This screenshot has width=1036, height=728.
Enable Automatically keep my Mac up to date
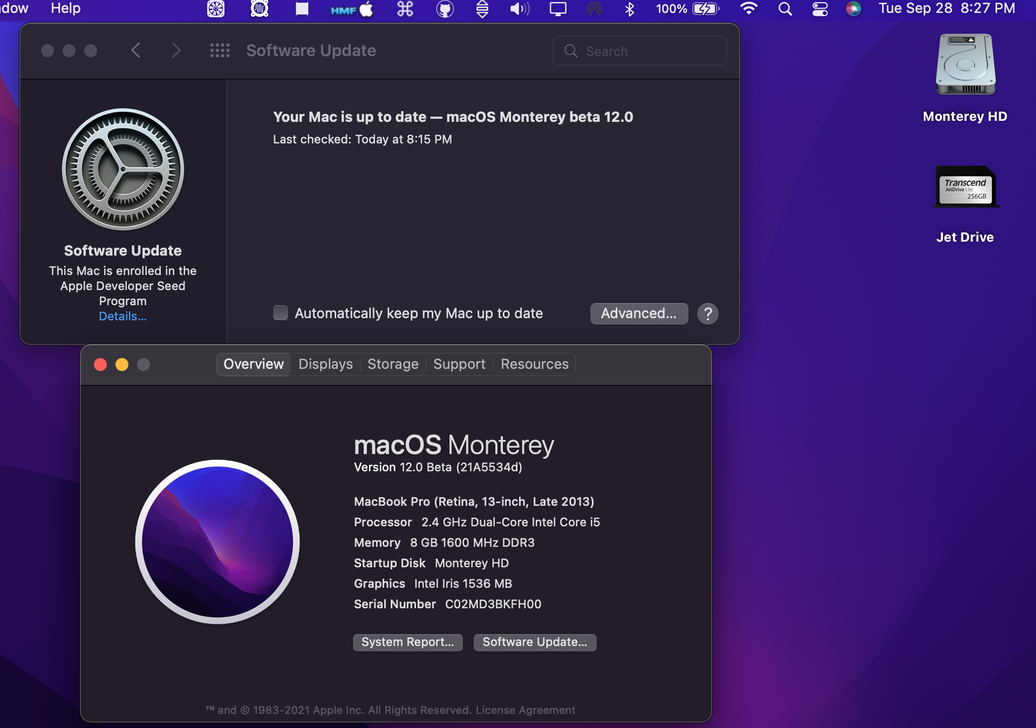tap(281, 313)
